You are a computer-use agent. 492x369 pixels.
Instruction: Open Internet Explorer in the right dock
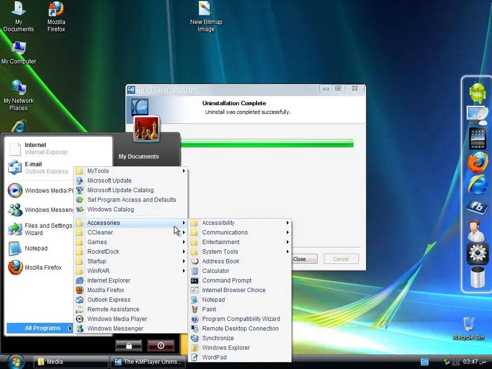pos(477,184)
